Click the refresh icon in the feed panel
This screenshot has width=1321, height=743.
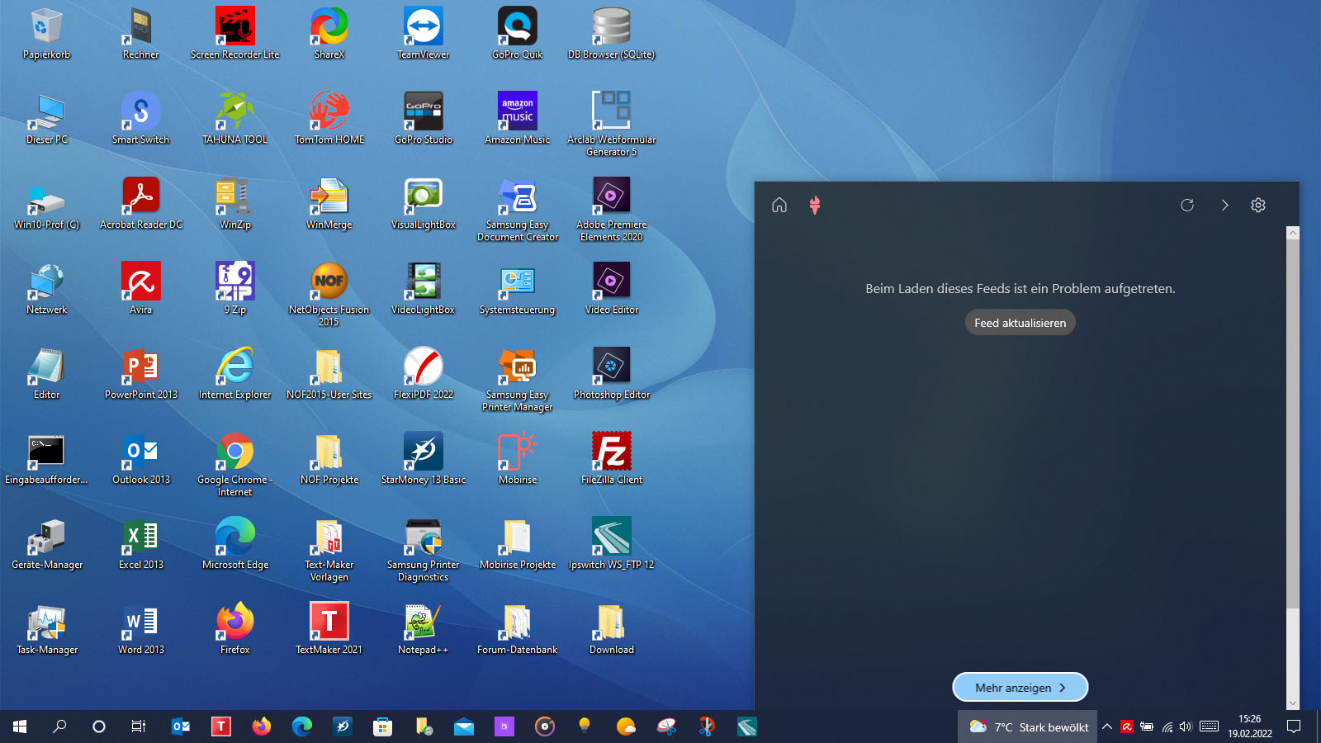tap(1187, 206)
